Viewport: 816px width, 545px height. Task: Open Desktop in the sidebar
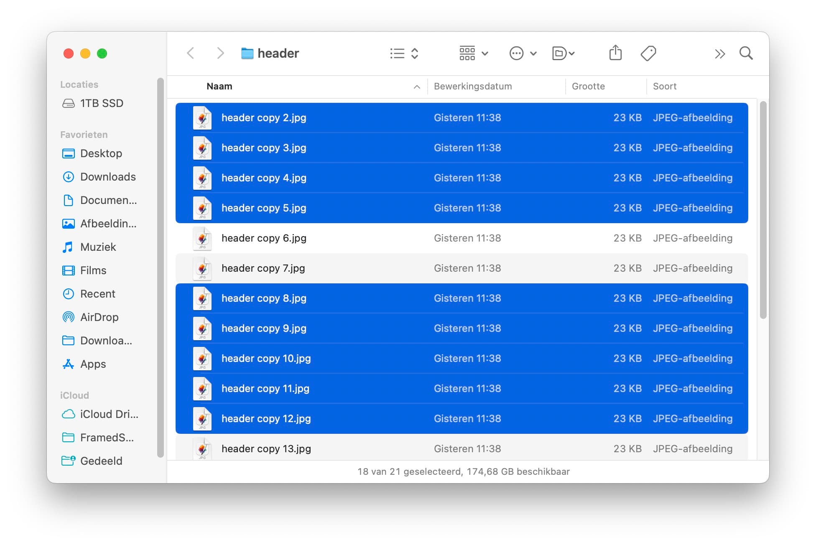click(101, 153)
